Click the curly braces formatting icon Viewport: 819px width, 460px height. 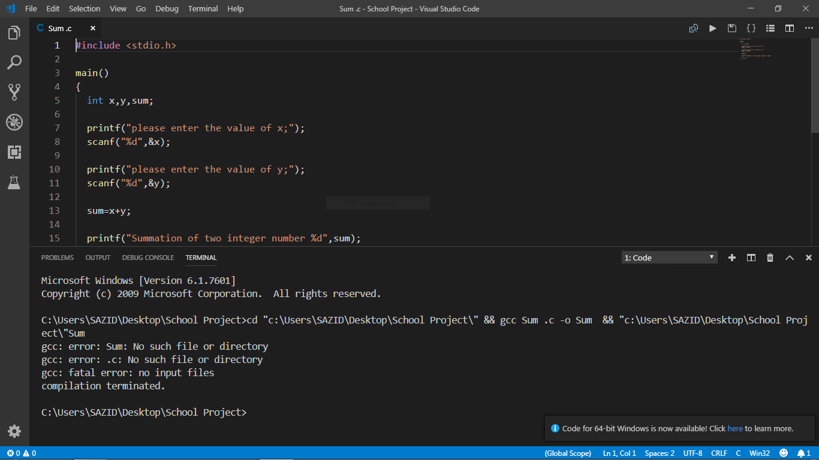click(751, 28)
